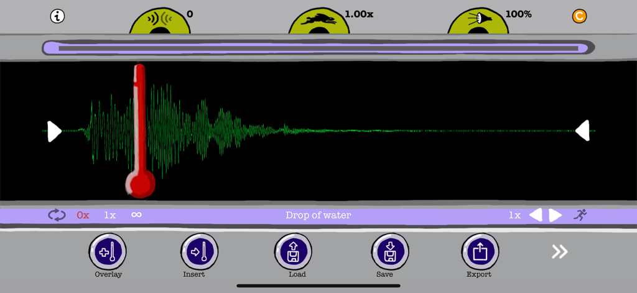Click the 1x playback speed label
This screenshot has width=637, height=293.
click(514, 215)
